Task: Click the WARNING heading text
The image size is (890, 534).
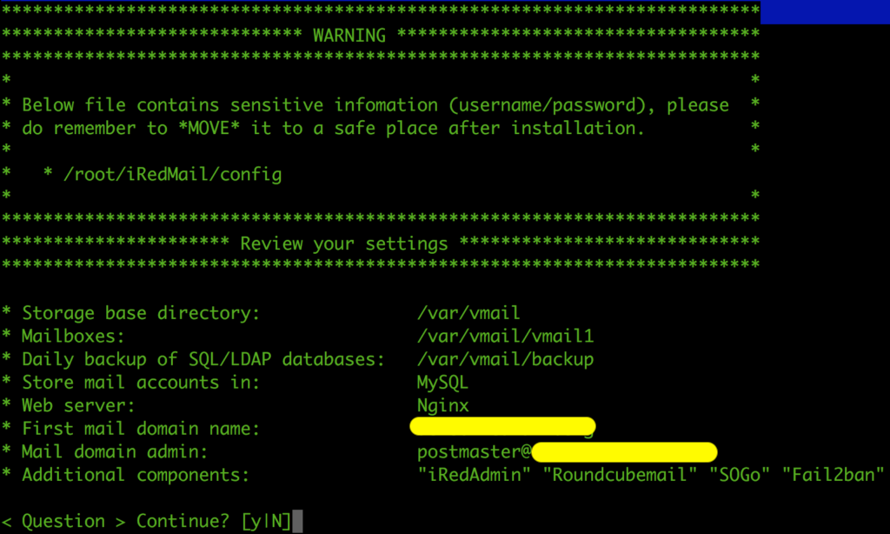Action: [349, 35]
